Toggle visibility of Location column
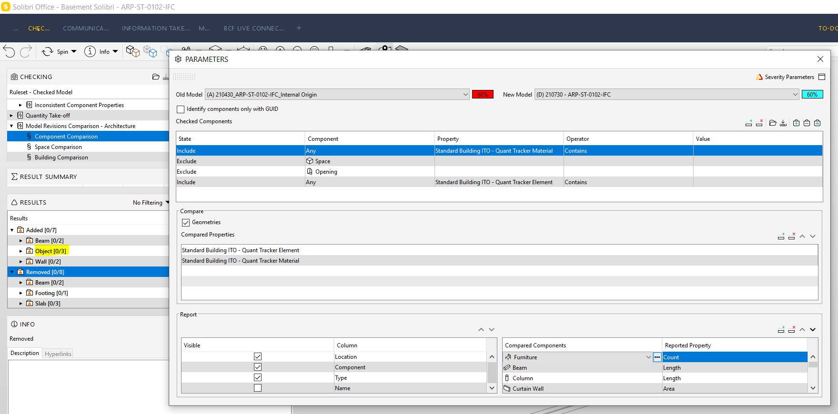 click(258, 356)
